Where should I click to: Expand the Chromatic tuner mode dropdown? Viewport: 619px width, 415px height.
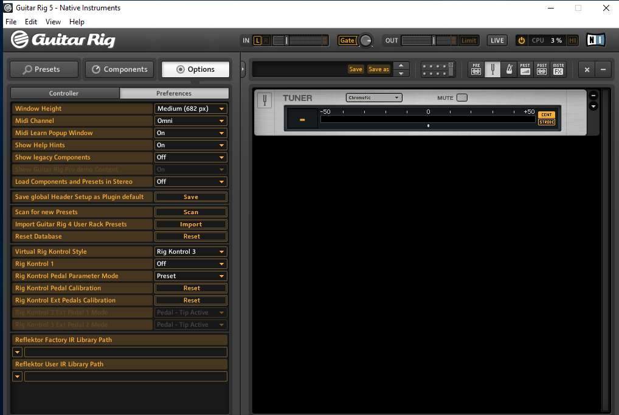click(374, 97)
